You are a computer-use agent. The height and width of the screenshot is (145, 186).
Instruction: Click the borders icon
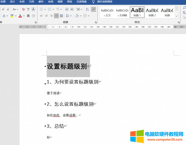click(85, 16)
